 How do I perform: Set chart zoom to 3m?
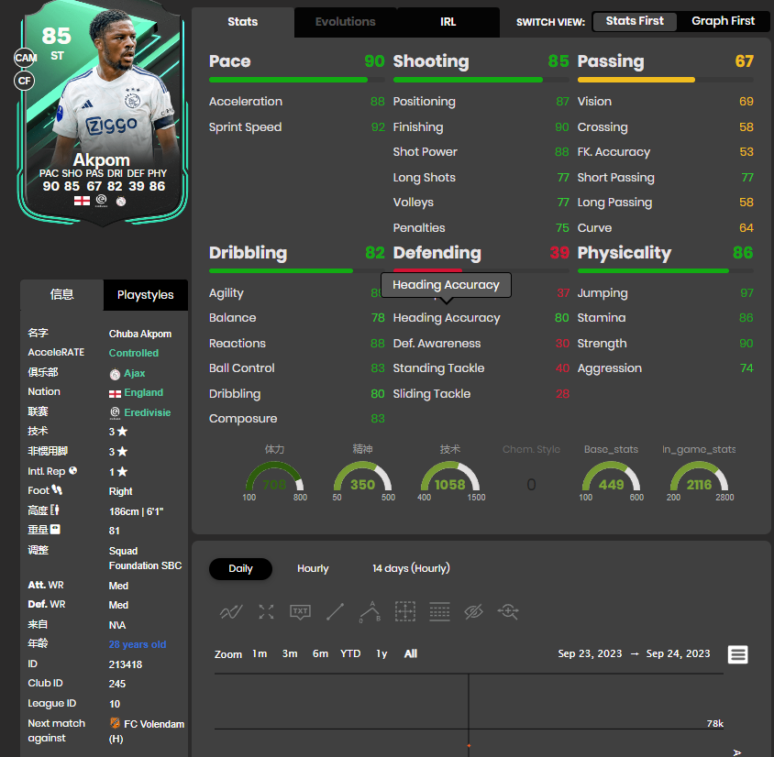click(x=290, y=654)
